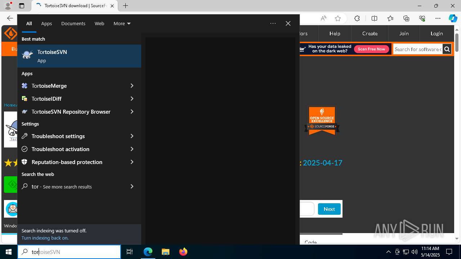Click the Windows search text box

[x=69, y=252]
